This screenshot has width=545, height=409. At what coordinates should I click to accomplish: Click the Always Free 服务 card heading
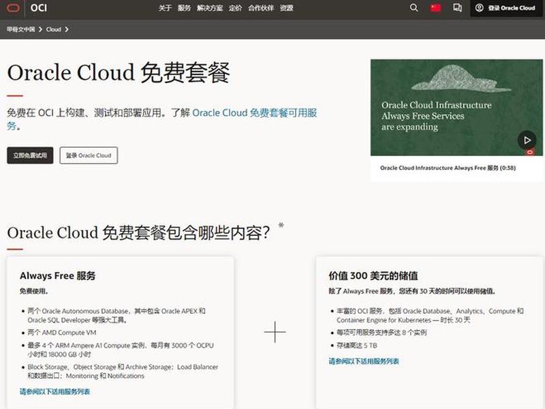click(x=57, y=275)
